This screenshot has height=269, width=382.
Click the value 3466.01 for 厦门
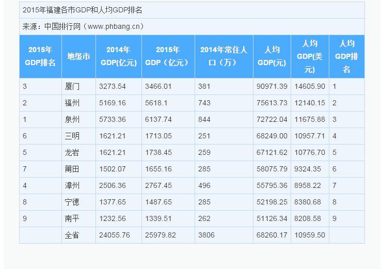click(x=158, y=86)
